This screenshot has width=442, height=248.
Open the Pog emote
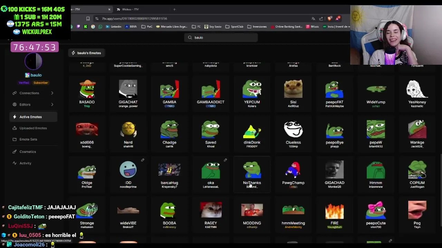pyautogui.click(x=417, y=215)
